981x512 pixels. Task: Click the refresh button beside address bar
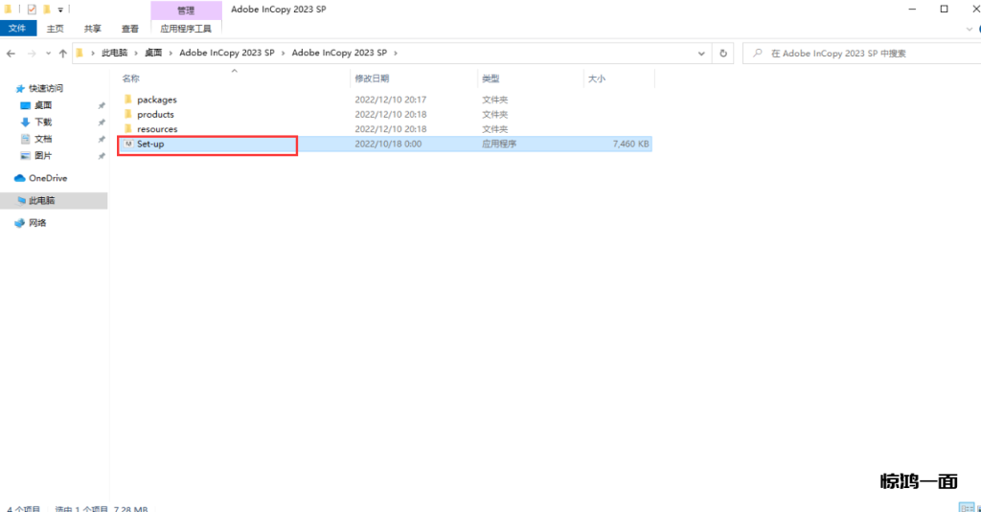(724, 54)
